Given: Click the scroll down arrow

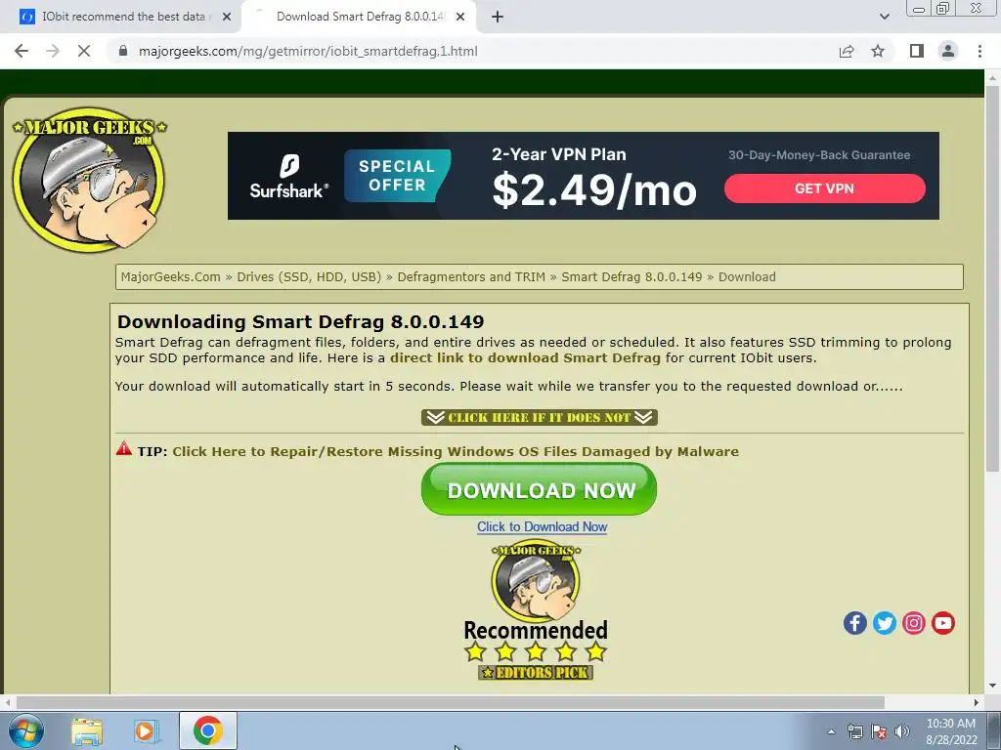Looking at the screenshot, I should pos(992,687).
